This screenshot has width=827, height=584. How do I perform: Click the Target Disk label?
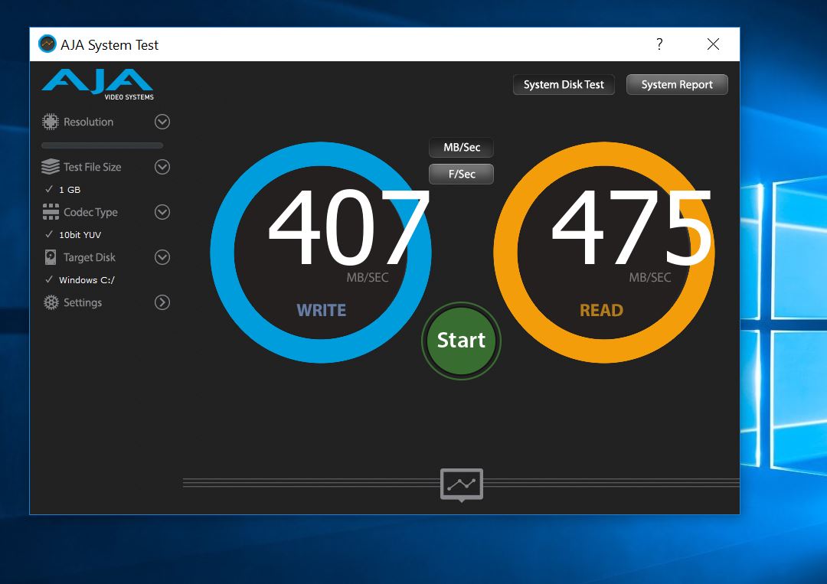[90, 257]
